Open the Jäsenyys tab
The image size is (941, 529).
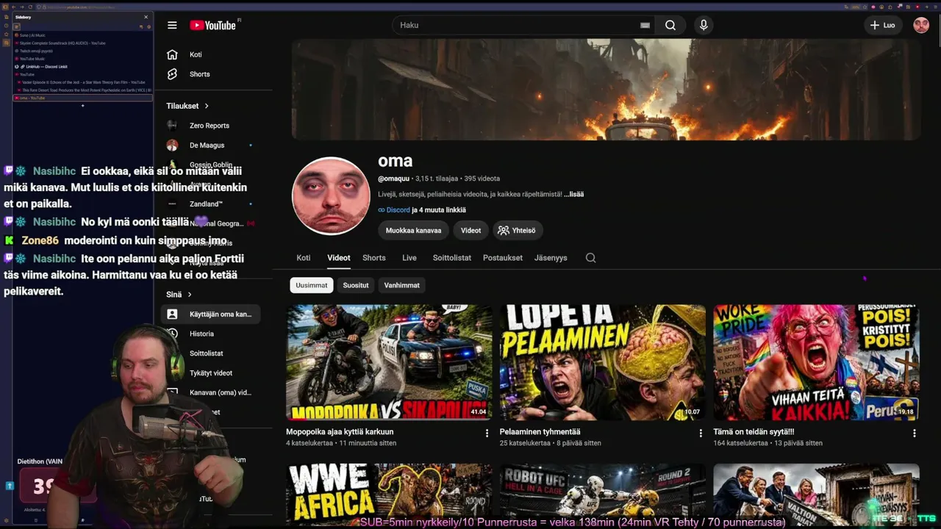coord(551,258)
